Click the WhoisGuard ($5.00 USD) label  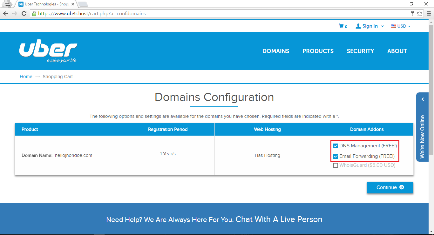(367, 165)
